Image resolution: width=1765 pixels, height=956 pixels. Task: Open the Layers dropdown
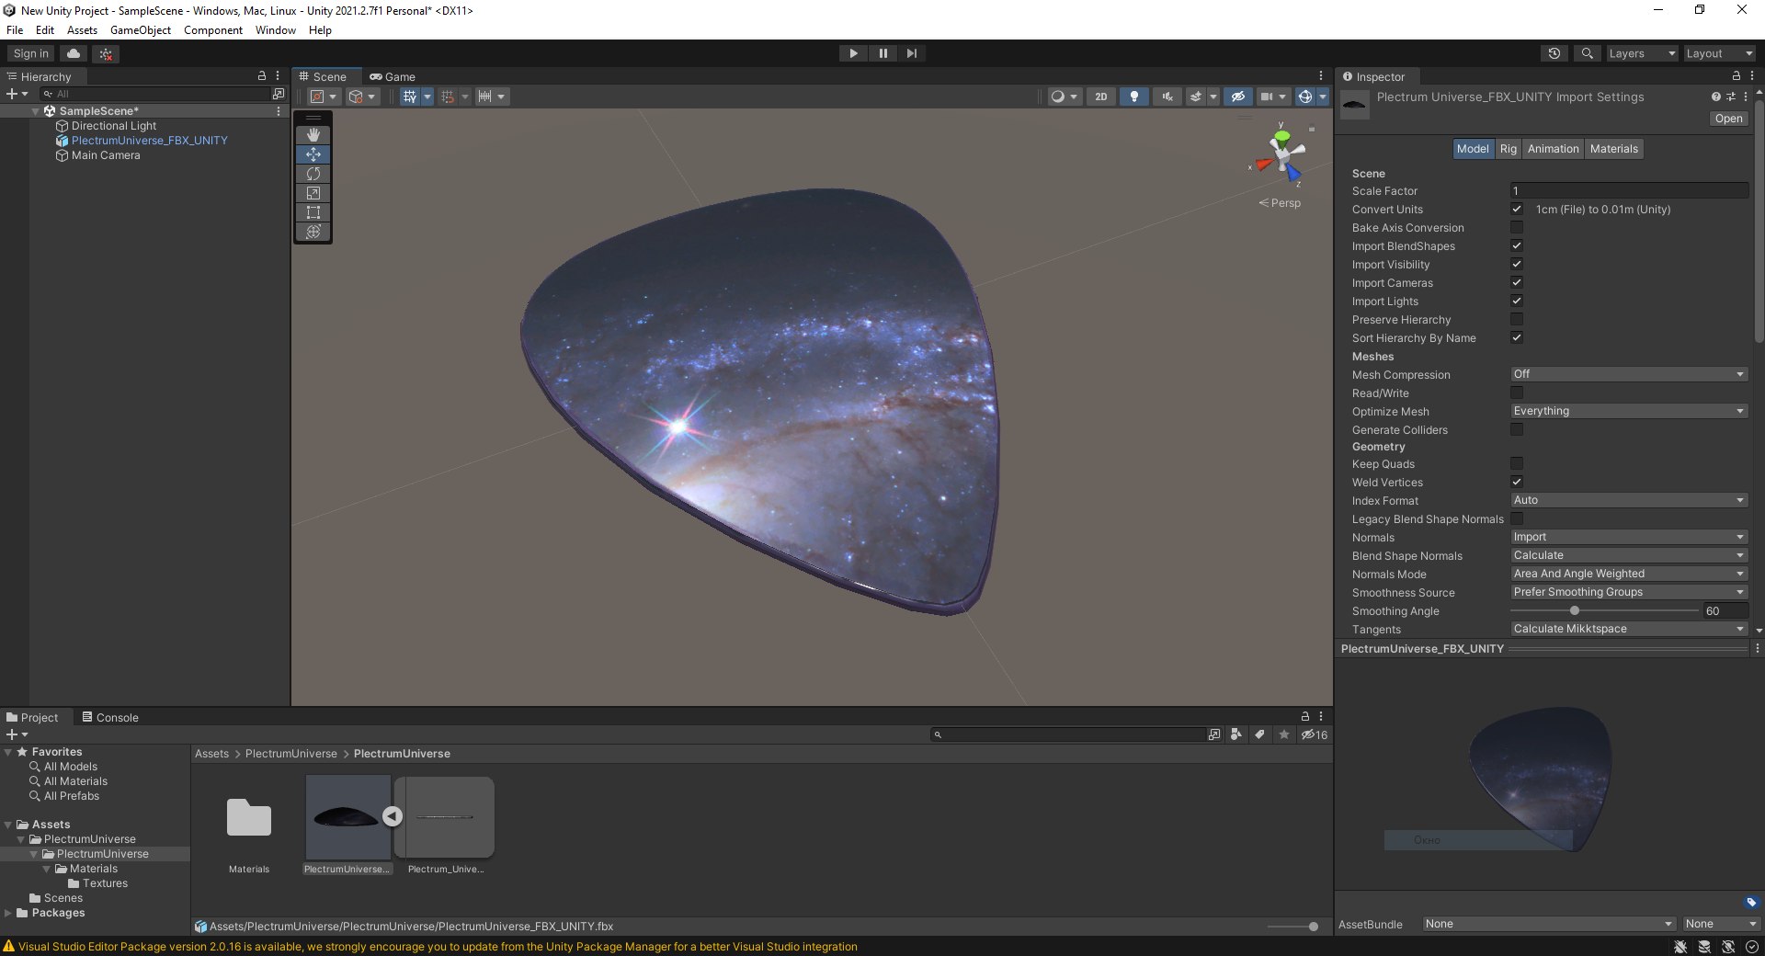[1642, 53]
